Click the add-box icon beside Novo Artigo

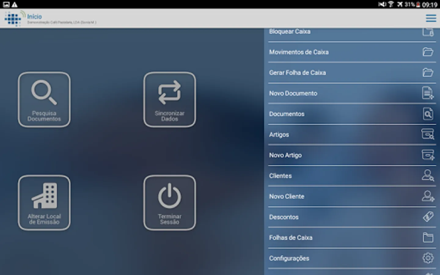[428, 155]
